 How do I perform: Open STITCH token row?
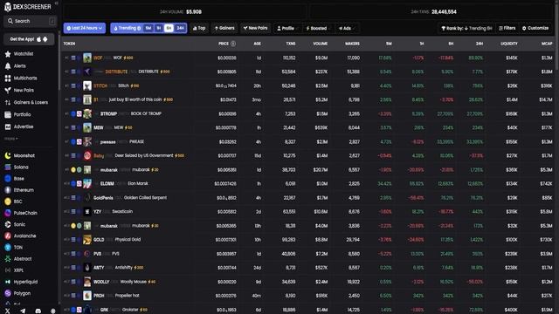[x=308, y=85]
